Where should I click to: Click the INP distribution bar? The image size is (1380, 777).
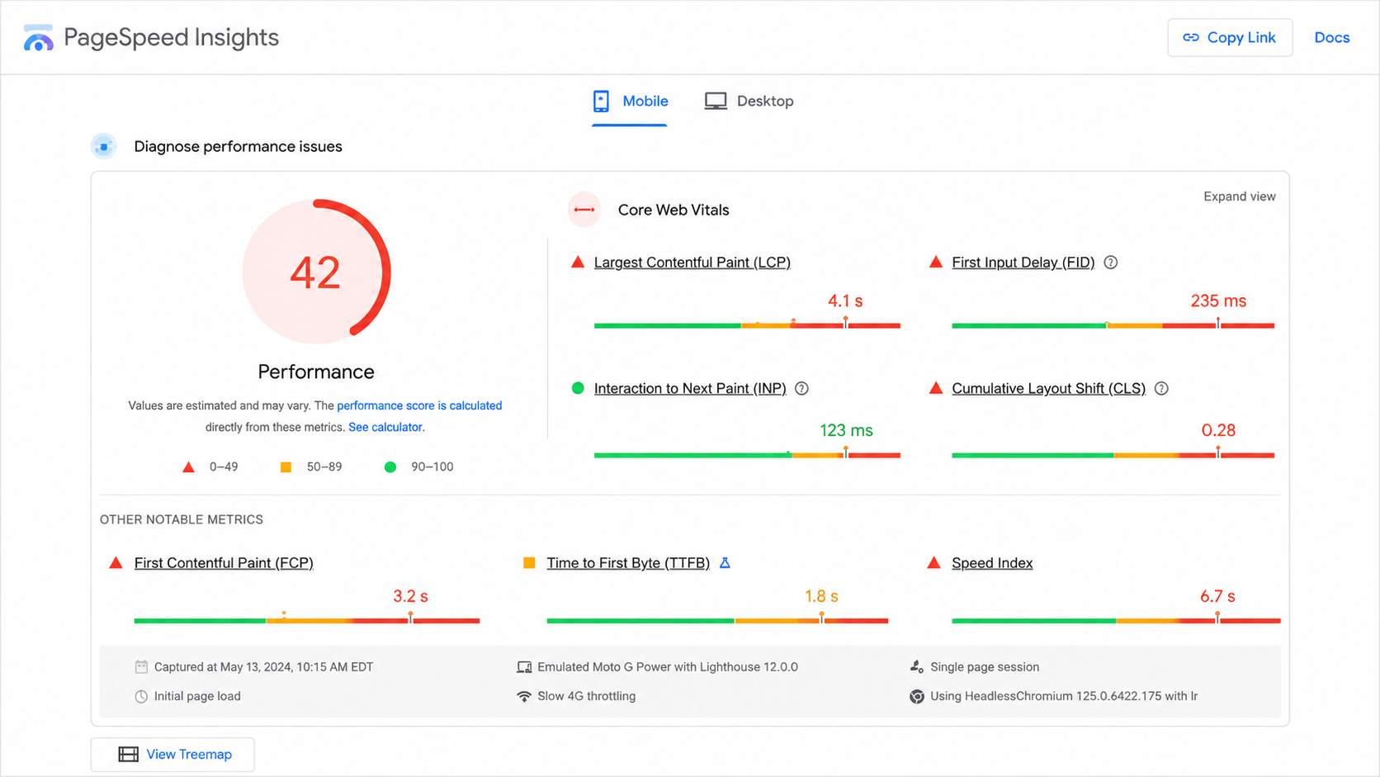tap(747, 455)
